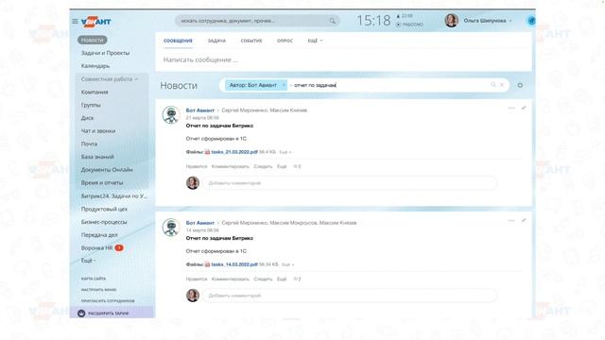Open feed settings gear icon

click(x=520, y=85)
